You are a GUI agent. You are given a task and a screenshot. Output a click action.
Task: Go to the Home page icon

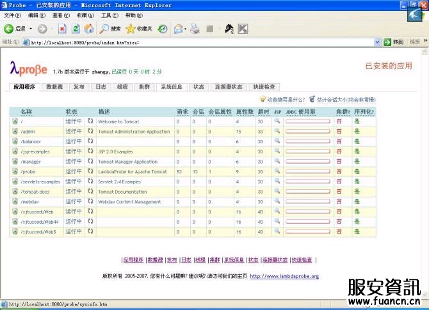(89, 29)
